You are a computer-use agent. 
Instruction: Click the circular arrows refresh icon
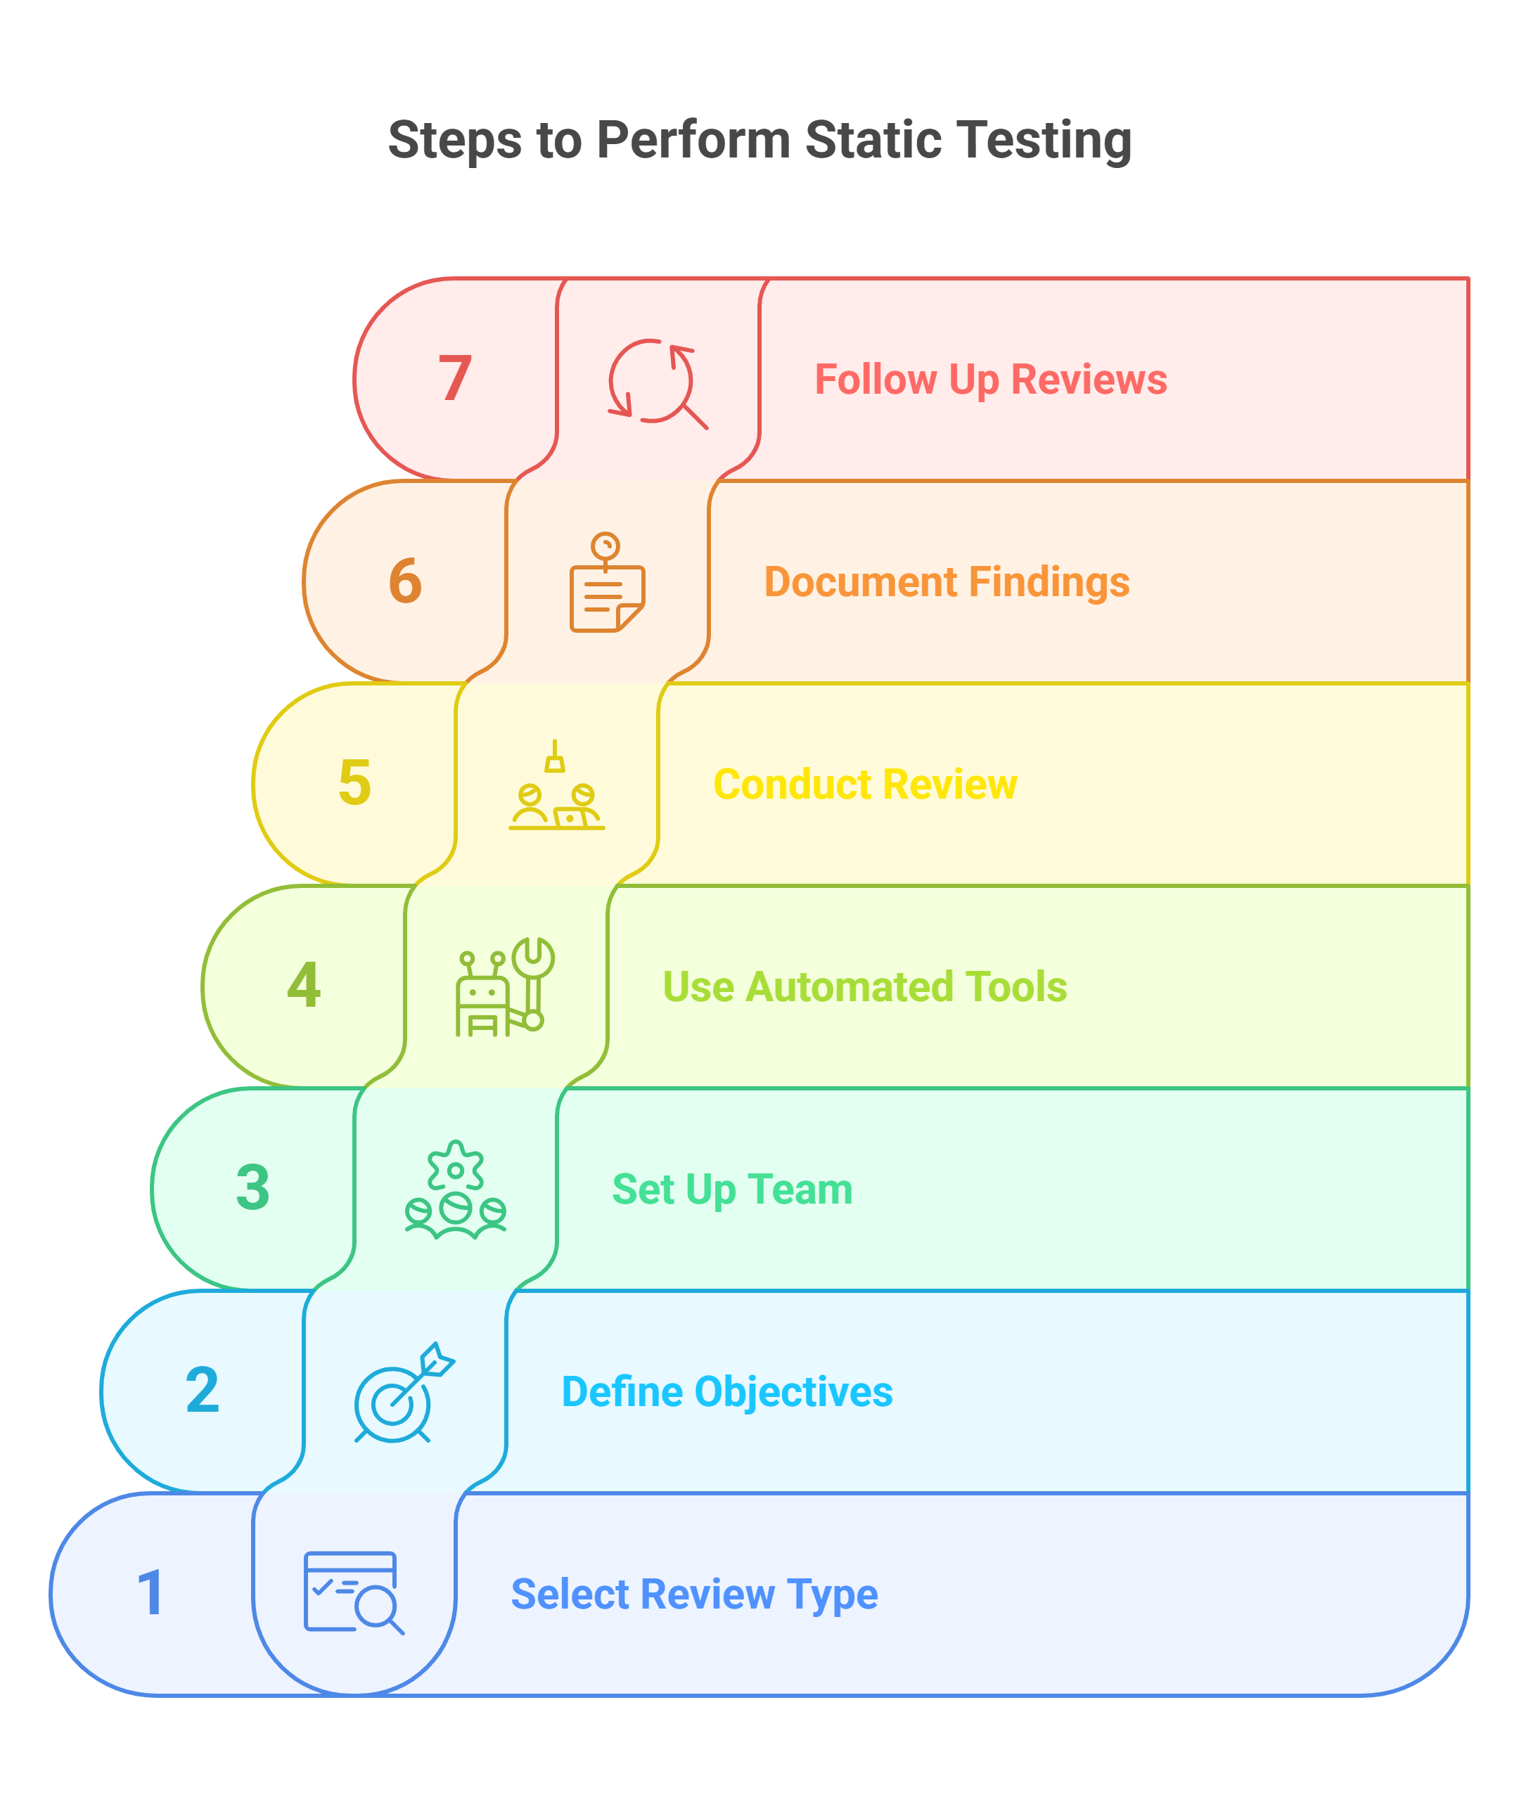[658, 383]
